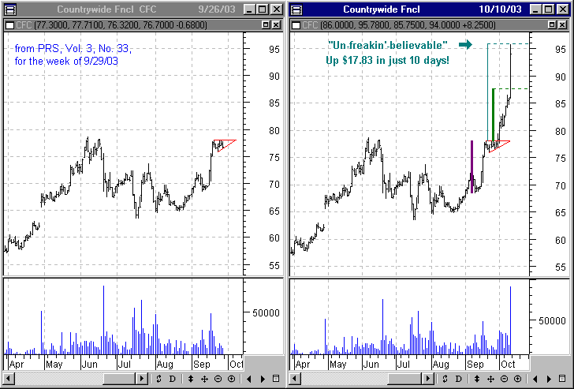The image size is (574, 389).
Task: Go to previous with left triangle in right chart toolbar
Action: pos(535,379)
